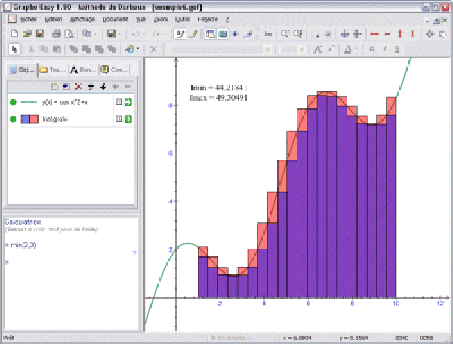Click the New document icon

[13, 33]
